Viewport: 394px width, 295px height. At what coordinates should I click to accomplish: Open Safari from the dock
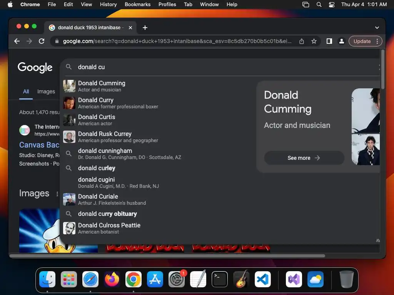(90, 279)
